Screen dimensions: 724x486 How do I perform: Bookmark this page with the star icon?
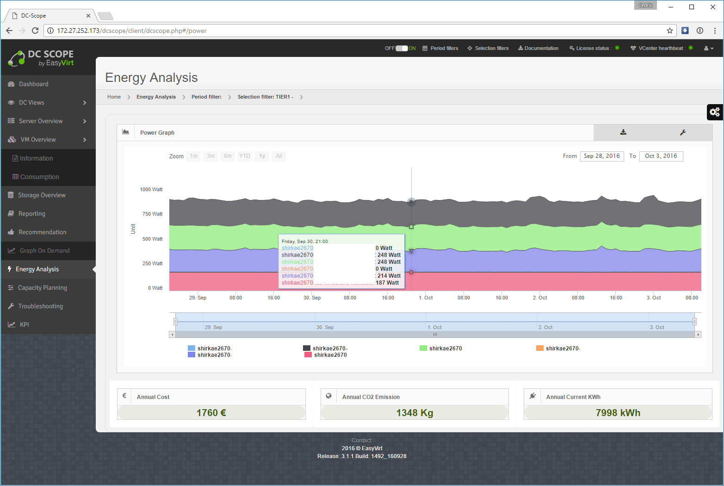pyautogui.click(x=669, y=31)
